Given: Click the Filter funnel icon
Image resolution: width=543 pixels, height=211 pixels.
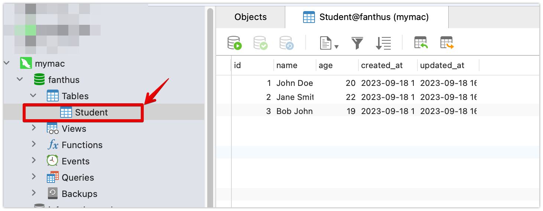Looking at the screenshot, I should coord(357,43).
